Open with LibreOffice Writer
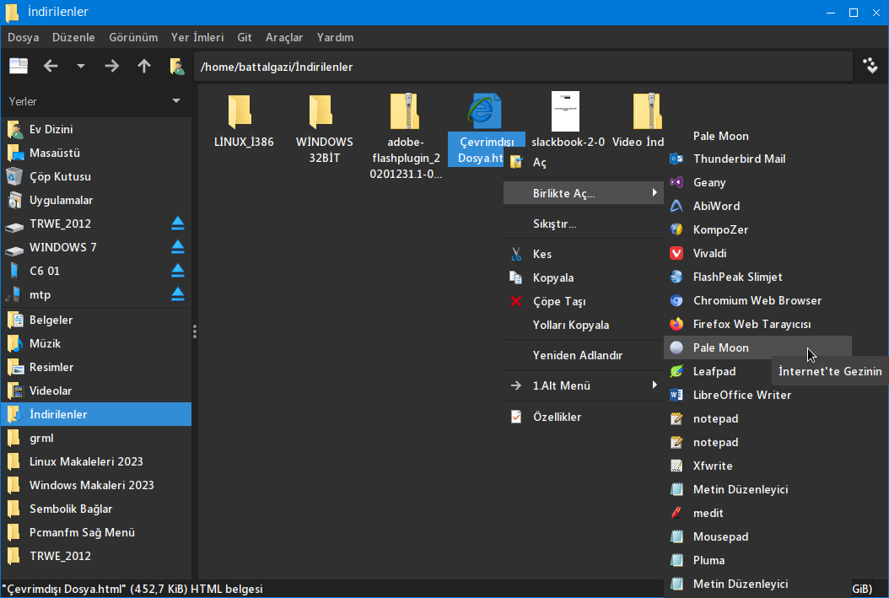Viewport: 889px width, 598px height. (x=757, y=395)
